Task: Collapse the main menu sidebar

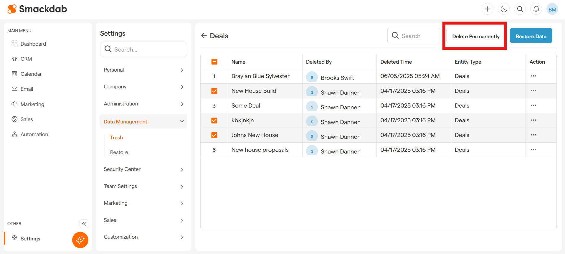Action: [x=84, y=224]
